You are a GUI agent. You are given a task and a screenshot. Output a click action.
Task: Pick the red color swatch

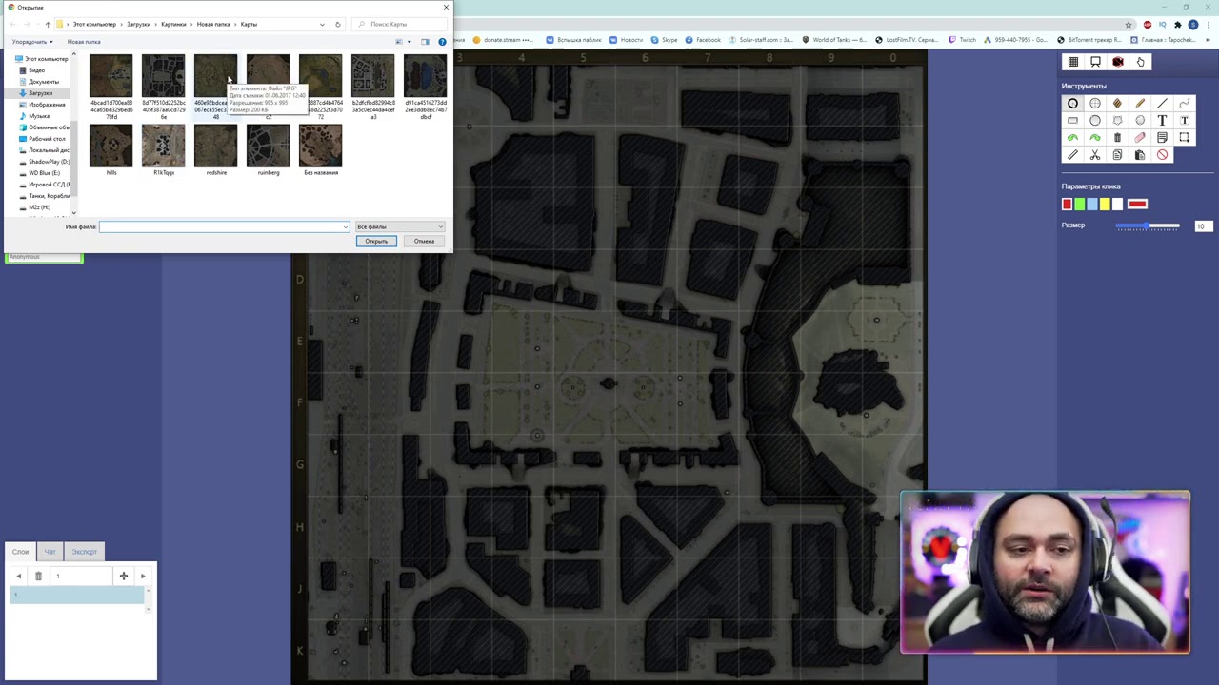(x=1067, y=204)
